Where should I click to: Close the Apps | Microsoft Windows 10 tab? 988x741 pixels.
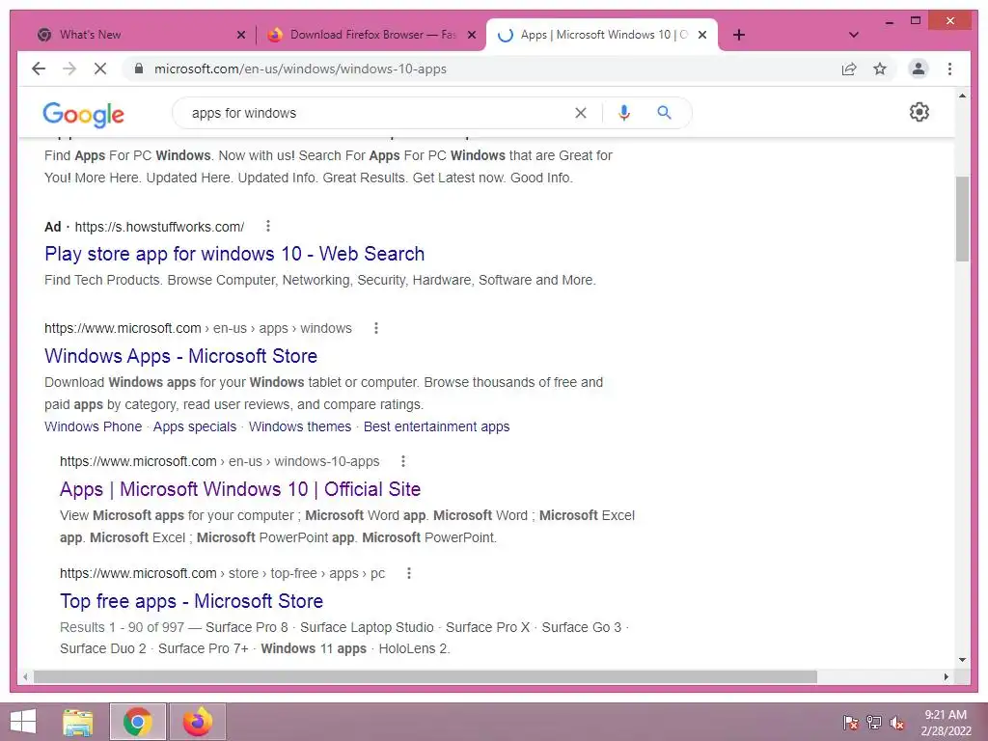pos(702,35)
